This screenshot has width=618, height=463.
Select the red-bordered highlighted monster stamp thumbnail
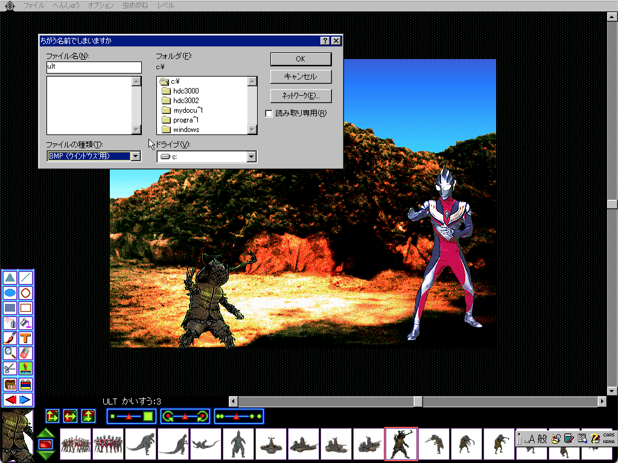click(401, 444)
